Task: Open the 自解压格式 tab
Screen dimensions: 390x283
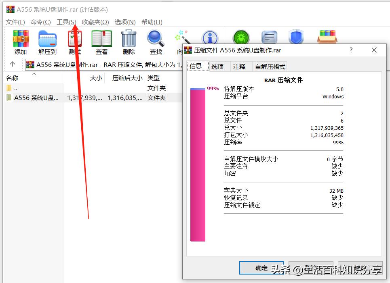Action: point(270,67)
